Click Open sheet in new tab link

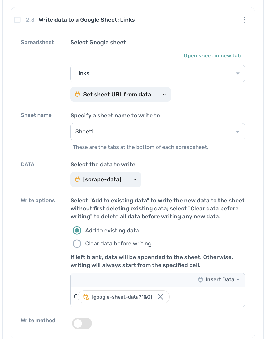click(212, 56)
